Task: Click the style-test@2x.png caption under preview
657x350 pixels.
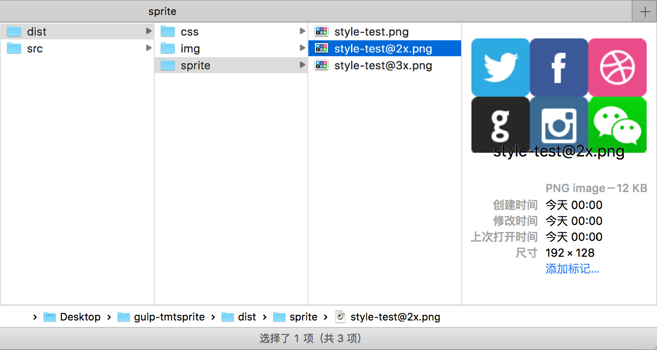Action: tap(559, 151)
